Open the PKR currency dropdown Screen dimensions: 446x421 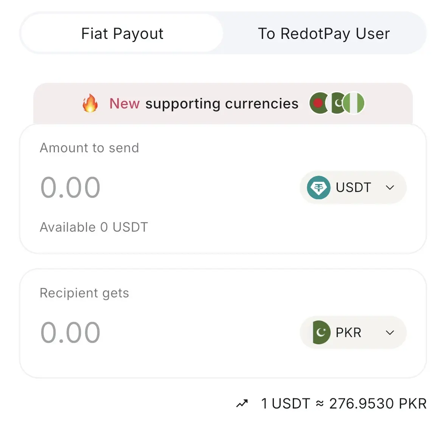tap(353, 333)
